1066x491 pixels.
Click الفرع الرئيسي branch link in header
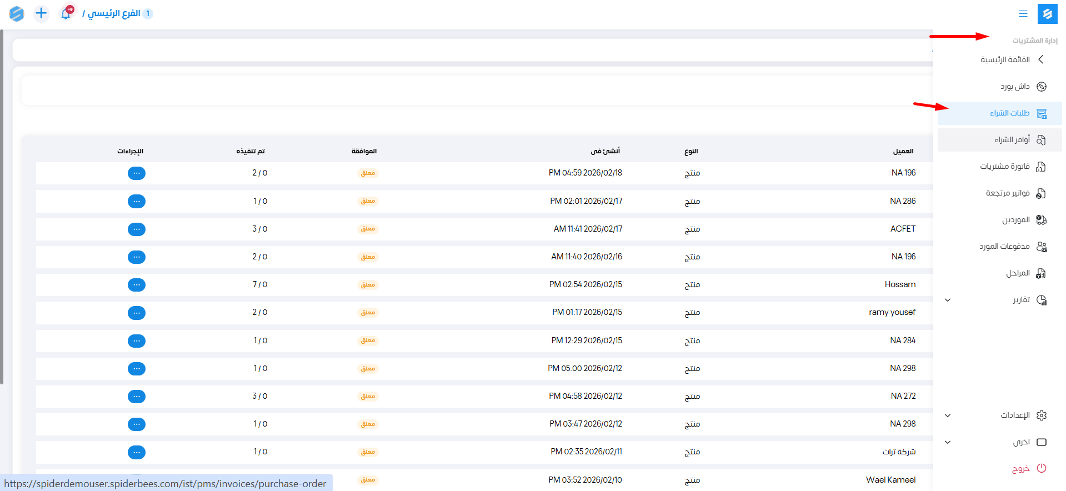(x=114, y=13)
